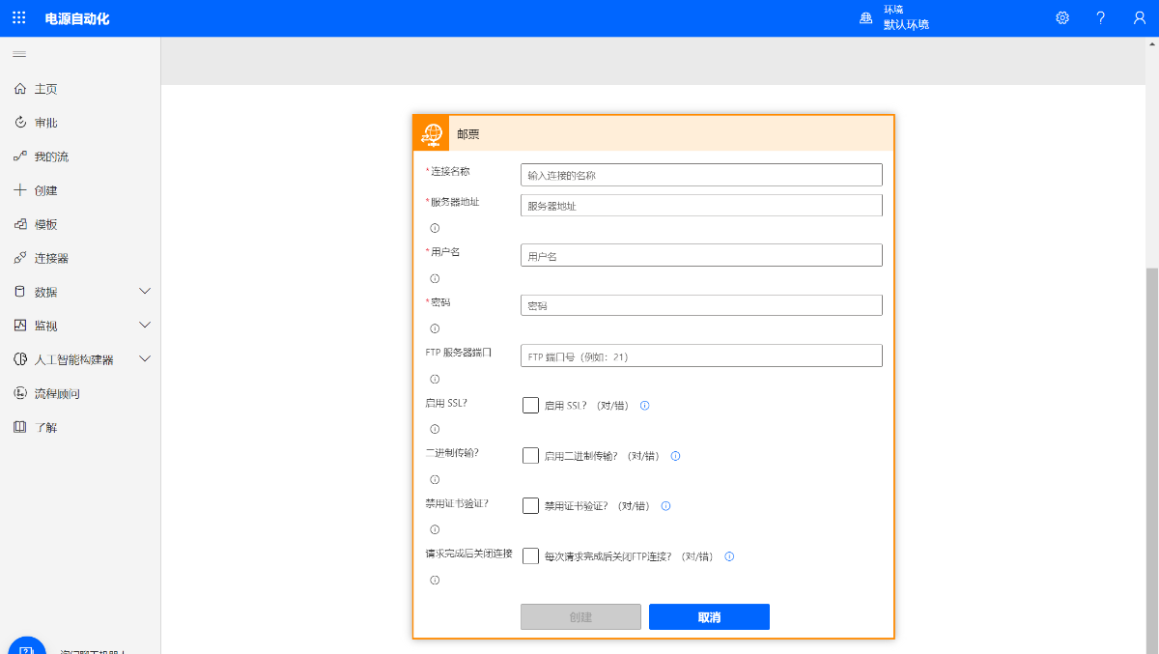Screen dimensions: 1159x654
Task: Click the 电源自动化 app title
Action: [x=77, y=18]
